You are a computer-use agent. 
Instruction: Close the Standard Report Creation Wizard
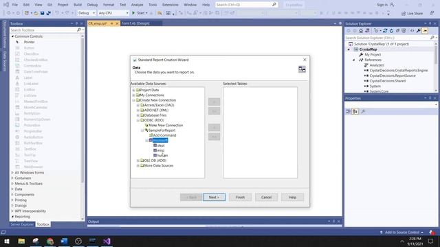(x=305, y=60)
